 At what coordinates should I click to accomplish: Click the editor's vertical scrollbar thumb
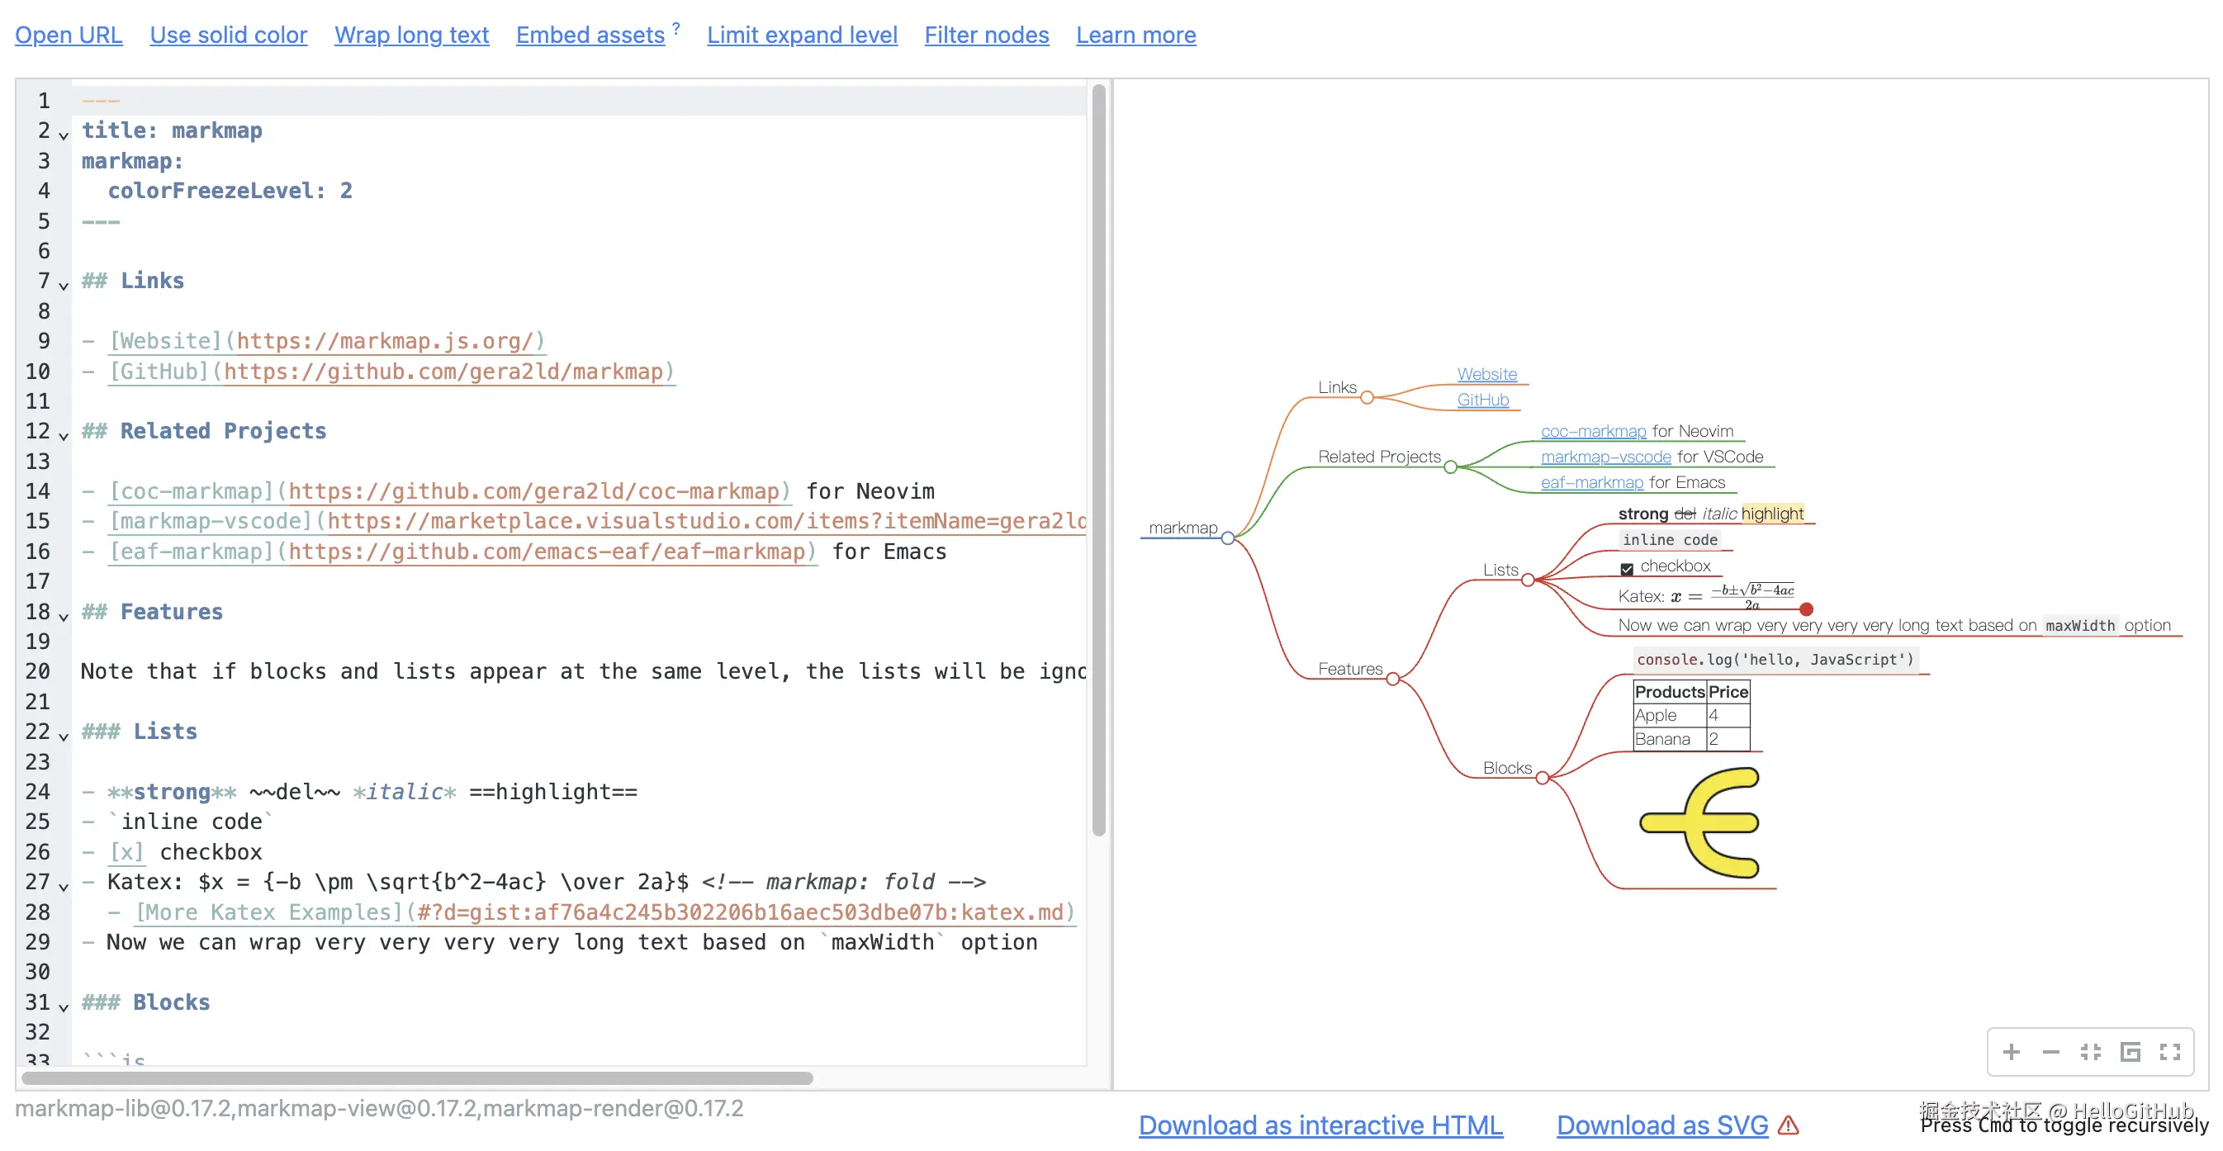(1098, 457)
